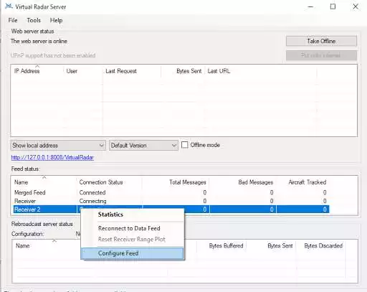The height and width of the screenshot is (292, 367).
Task: Select Statistics in the context menu
Action: [110, 215]
